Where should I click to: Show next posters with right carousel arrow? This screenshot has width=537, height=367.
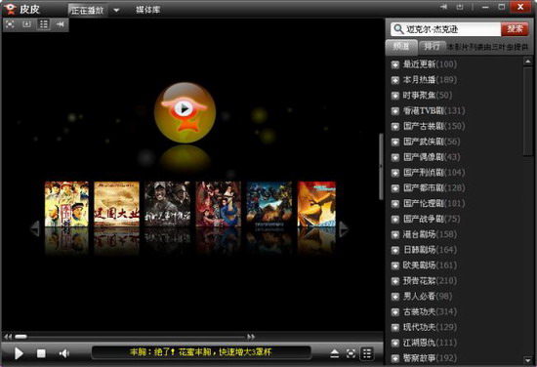(x=344, y=229)
